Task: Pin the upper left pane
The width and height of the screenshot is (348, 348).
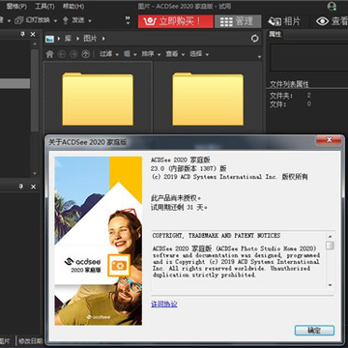Action: tap(22, 35)
